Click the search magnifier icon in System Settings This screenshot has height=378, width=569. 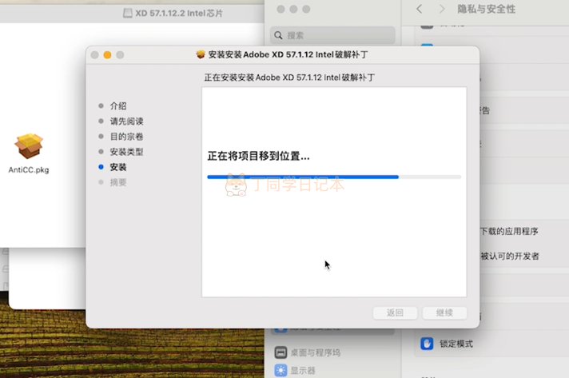pyautogui.click(x=278, y=35)
